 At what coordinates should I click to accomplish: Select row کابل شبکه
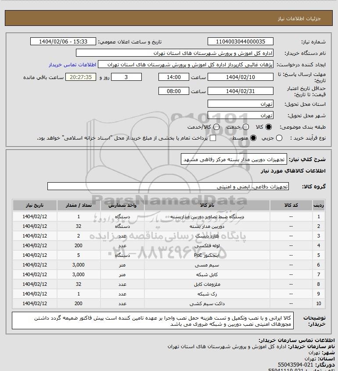click(x=169, y=274)
